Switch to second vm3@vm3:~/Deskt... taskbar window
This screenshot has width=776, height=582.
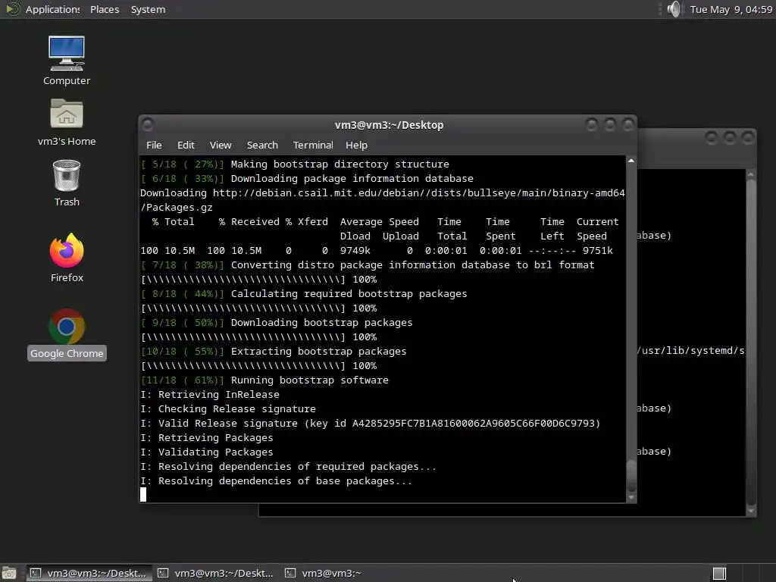click(x=216, y=573)
